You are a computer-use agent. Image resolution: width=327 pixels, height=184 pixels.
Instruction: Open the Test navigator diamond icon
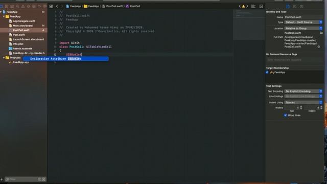(29, 7)
